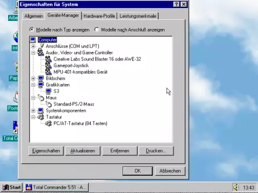The height and width of the screenshot is (193, 258).
Task: Close the Eigenschaften für System dialog
Action: (184, 4)
